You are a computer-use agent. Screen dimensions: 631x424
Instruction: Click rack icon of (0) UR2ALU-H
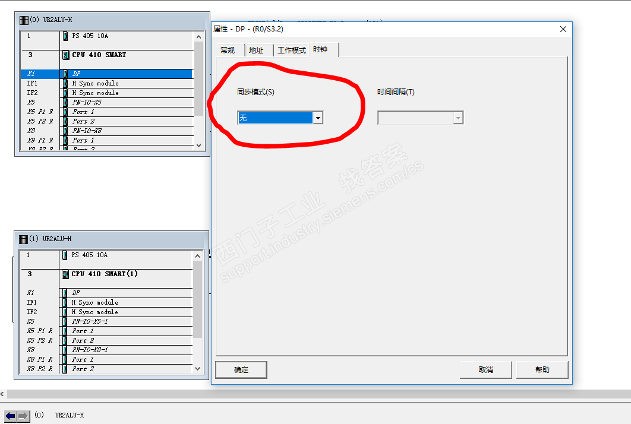coord(24,20)
